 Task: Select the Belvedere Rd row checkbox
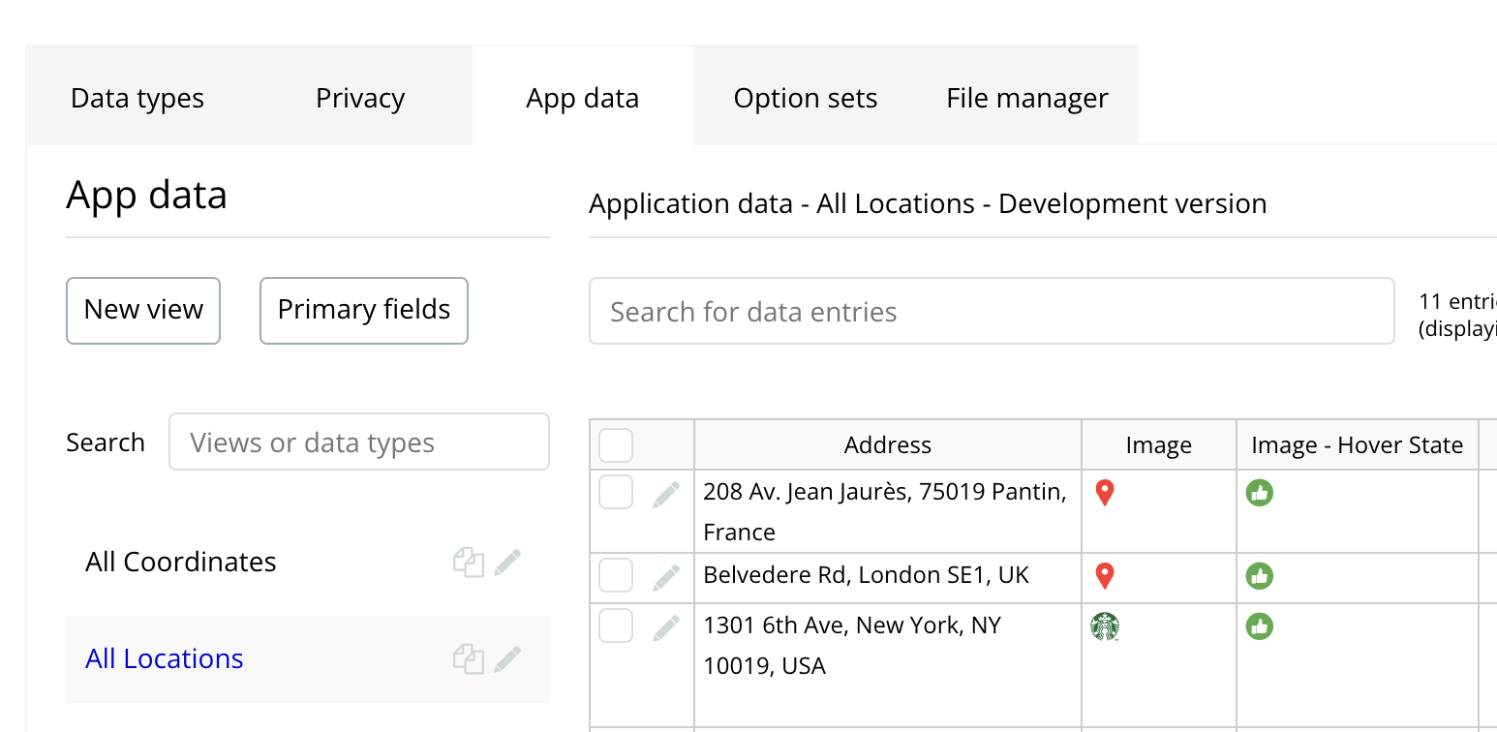click(x=616, y=575)
